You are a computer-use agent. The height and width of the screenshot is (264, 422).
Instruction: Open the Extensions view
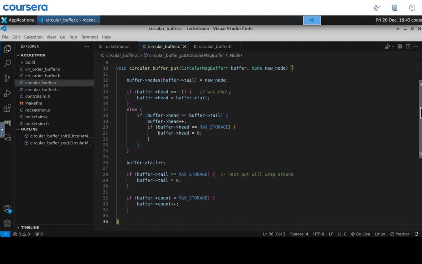7,108
